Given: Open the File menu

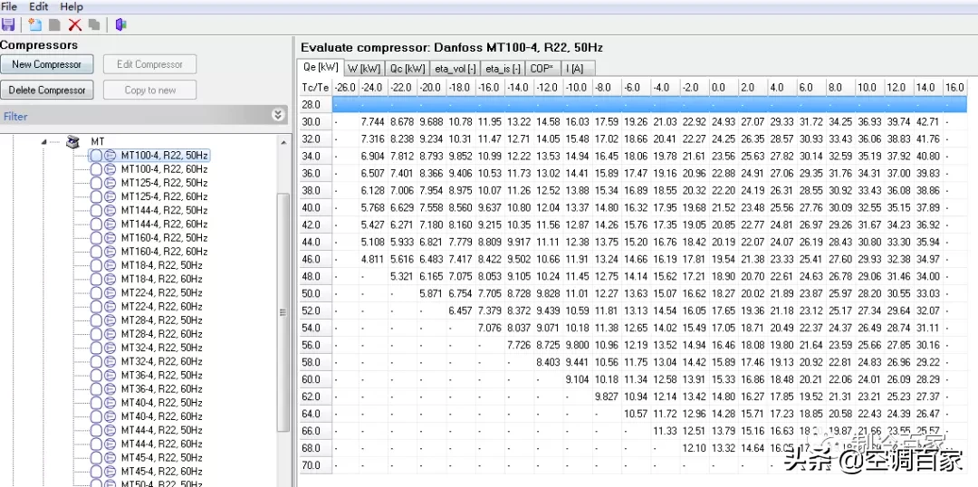Looking at the screenshot, I should (x=9, y=7).
